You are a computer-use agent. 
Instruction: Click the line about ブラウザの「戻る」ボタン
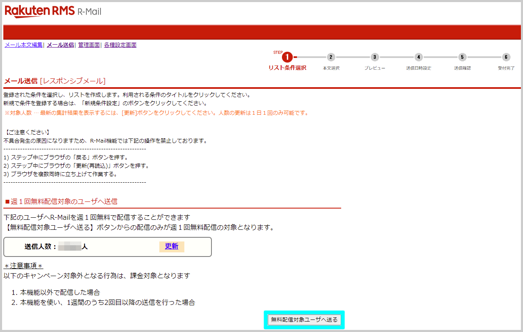point(66,157)
